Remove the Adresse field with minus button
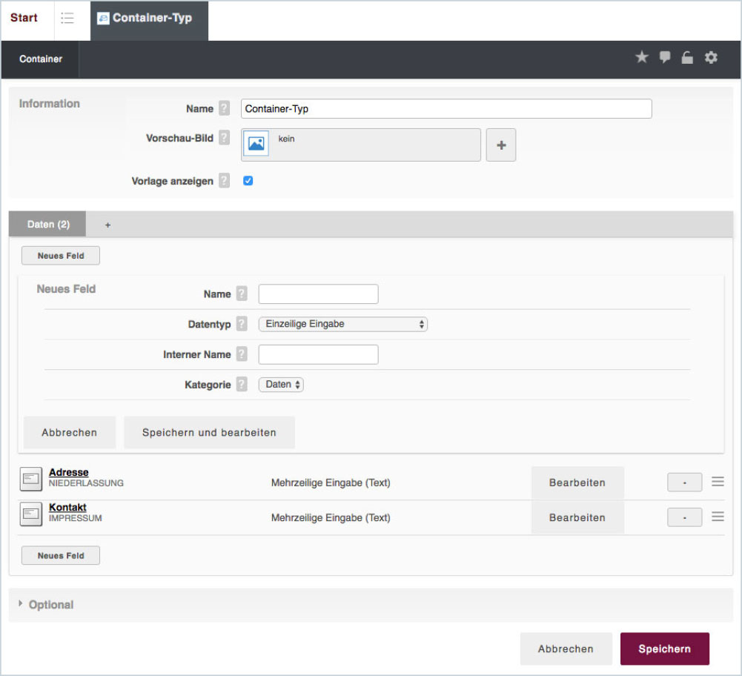 [x=685, y=483]
